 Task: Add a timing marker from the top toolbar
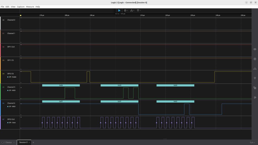[x=138, y=11]
